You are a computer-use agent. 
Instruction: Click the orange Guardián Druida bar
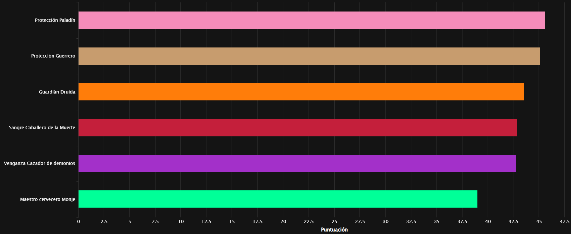[x=301, y=92]
